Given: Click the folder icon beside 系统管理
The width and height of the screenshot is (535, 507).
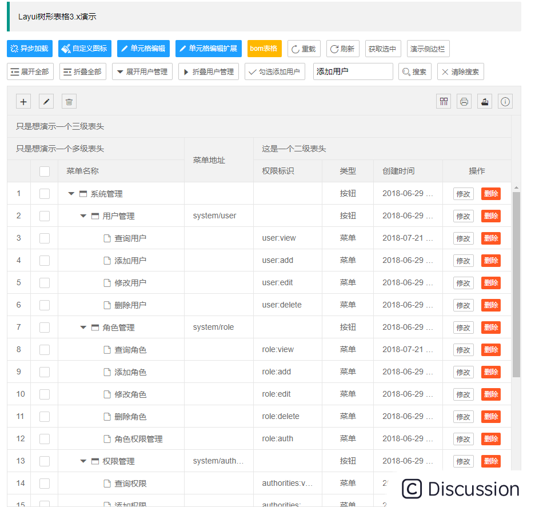Looking at the screenshot, I should point(83,194).
